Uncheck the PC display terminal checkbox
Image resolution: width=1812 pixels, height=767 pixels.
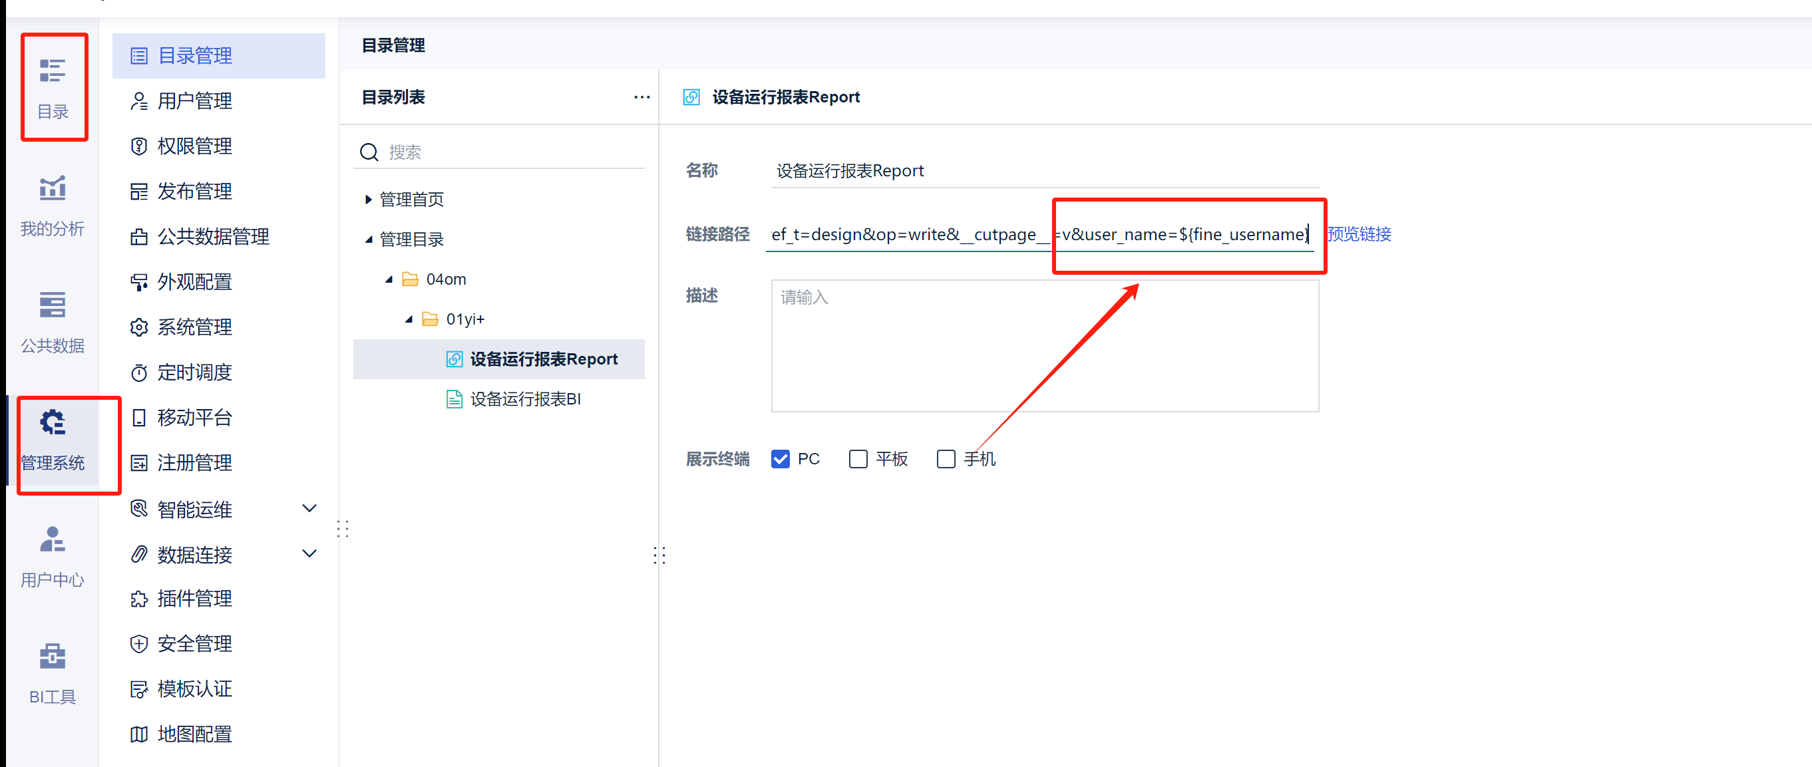point(780,459)
